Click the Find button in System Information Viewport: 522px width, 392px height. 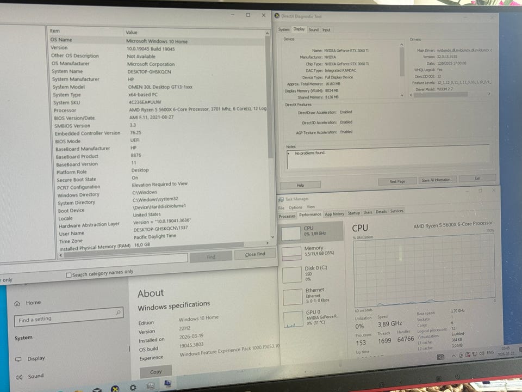pos(211,257)
